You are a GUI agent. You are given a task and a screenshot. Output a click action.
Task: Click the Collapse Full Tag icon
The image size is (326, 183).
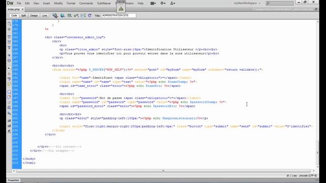tap(9, 37)
